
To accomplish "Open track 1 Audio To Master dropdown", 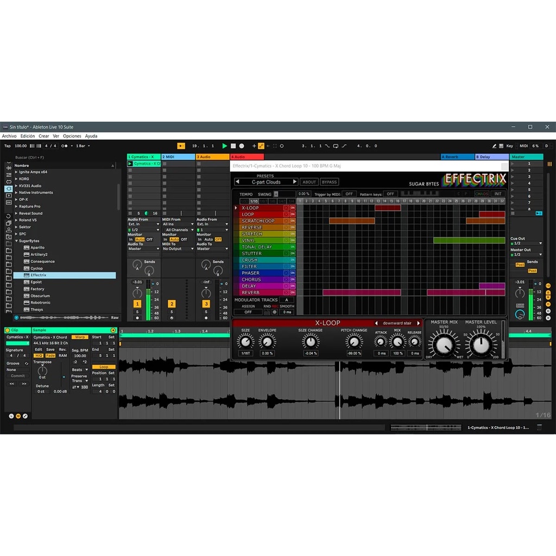I will point(144,249).
